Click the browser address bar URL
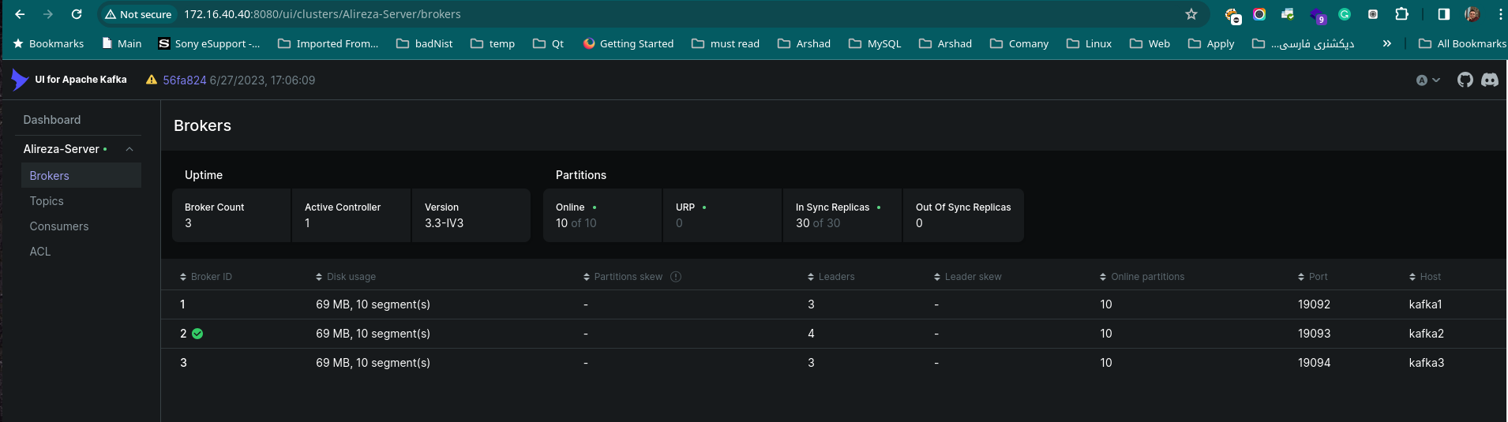 point(322,14)
